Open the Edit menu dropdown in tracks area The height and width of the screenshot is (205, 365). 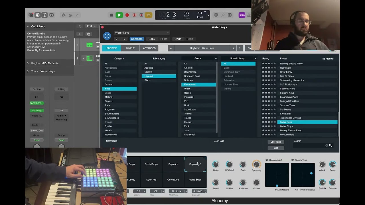click(92, 26)
